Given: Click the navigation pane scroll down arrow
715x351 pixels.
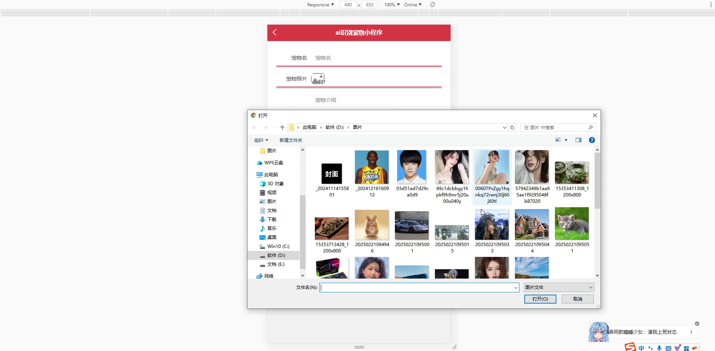Looking at the screenshot, I should pyautogui.click(x=303, y=276).
